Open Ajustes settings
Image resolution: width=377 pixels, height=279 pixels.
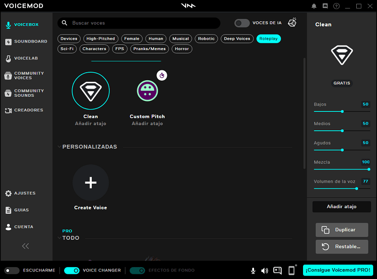pyautogui.click(x=20, y=193)
